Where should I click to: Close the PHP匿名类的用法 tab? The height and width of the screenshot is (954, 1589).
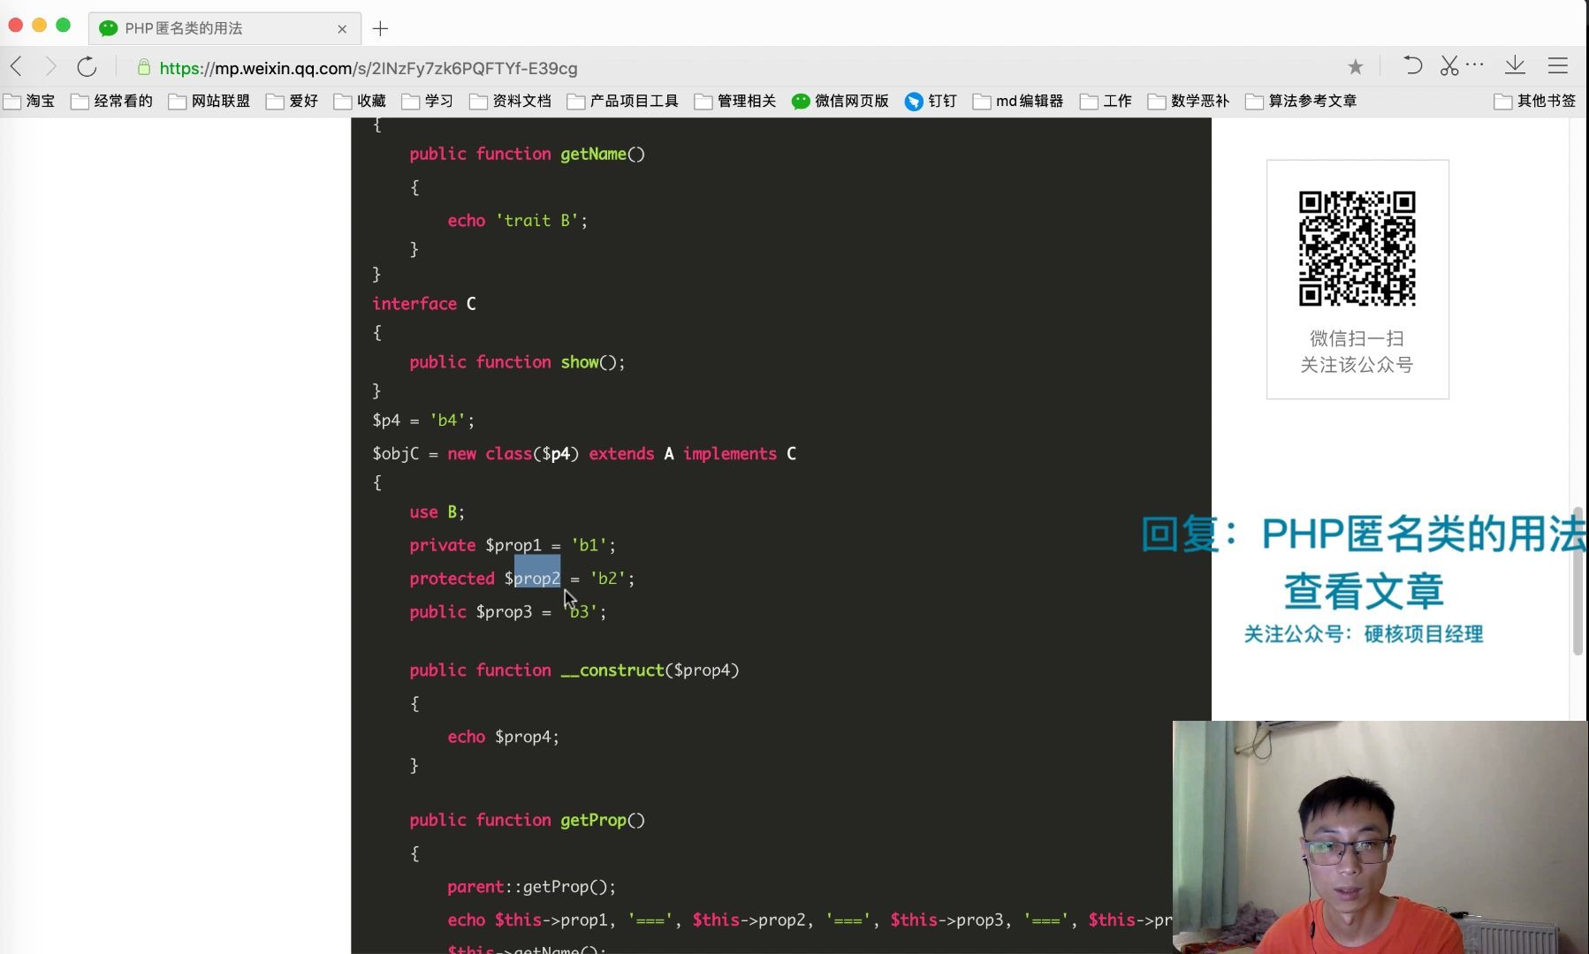click(x=342, y=29)
